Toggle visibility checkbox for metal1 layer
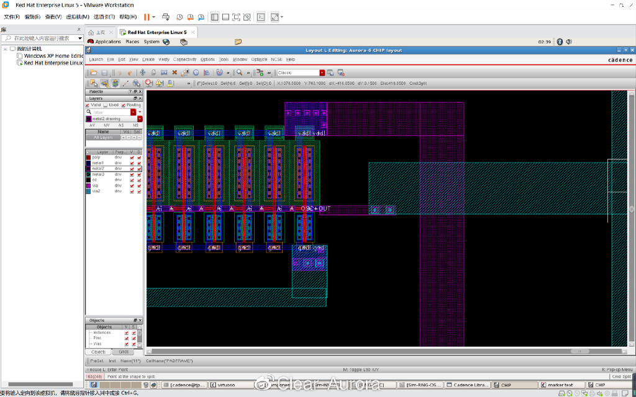This screenshot has width=636, height=397. click(132, 163)
